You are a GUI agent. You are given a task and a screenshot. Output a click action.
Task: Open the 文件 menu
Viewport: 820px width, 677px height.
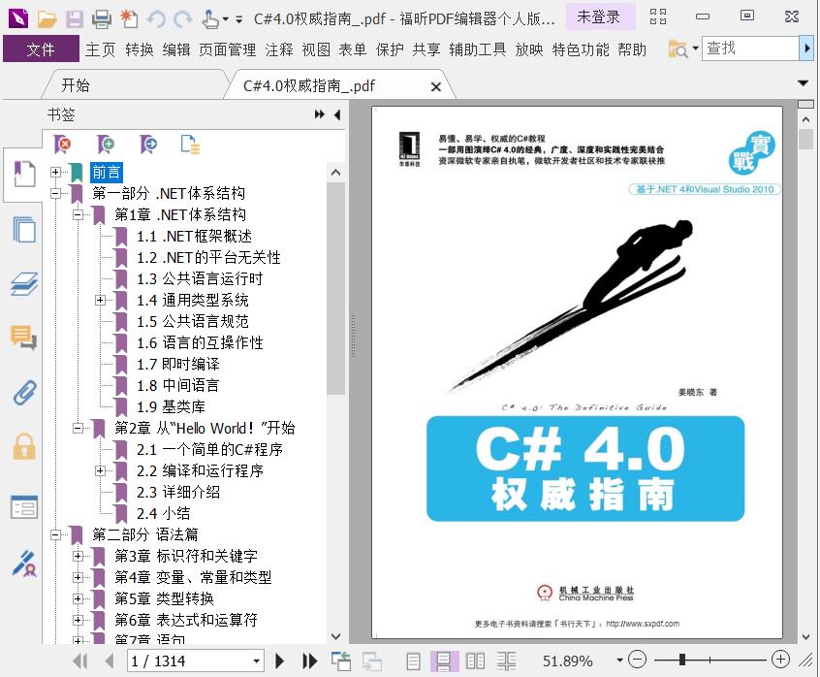click(41, 49)
